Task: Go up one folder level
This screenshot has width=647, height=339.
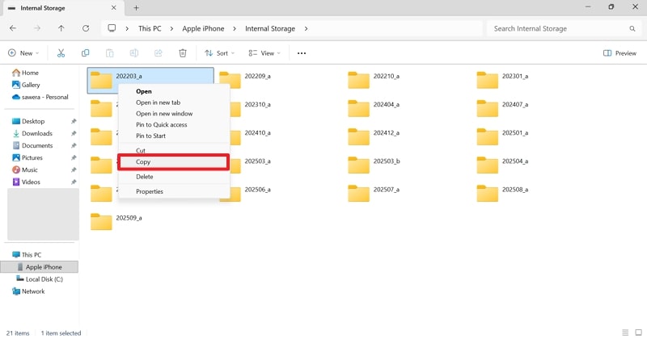Action: (x=61, y=28)
